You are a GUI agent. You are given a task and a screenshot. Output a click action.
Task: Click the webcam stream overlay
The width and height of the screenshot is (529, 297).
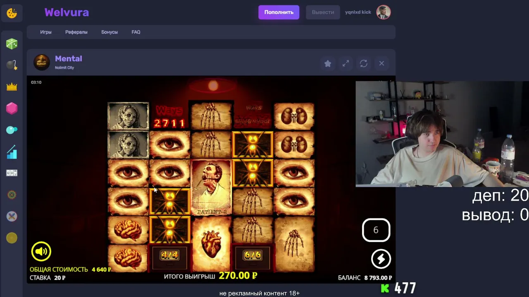click(x=442, y=134)
